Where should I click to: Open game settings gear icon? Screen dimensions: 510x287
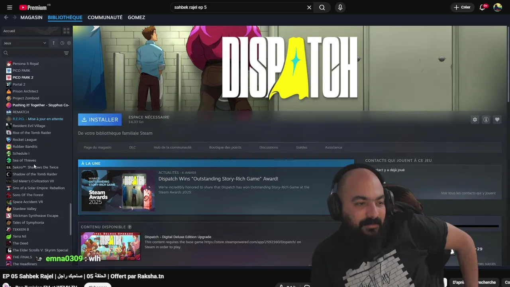475,120
